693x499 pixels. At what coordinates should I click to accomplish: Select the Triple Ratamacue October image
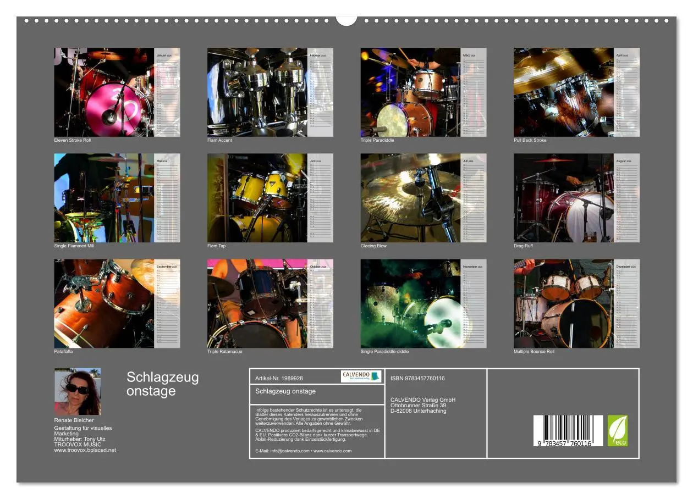click(x=270, y=303)
